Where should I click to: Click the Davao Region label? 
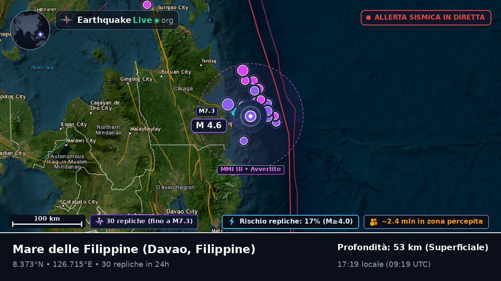[175, 187]
